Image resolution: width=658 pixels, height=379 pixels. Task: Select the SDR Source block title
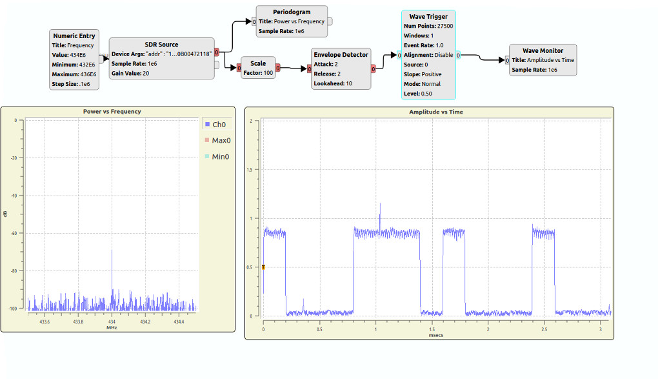coord(161,44)
